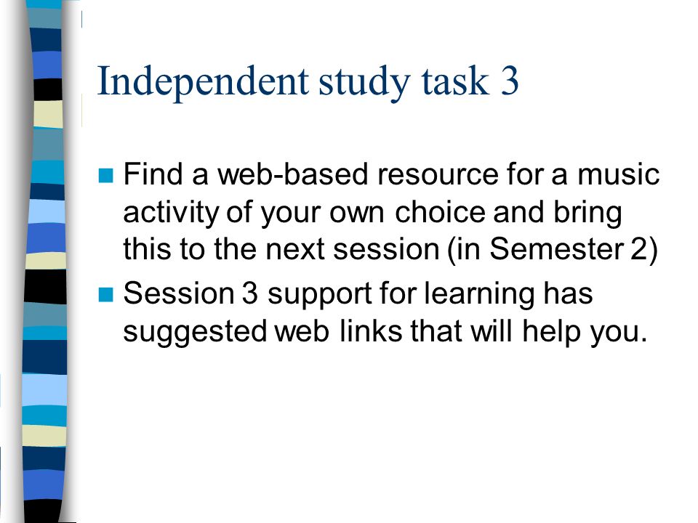698x523 pixels.
Task: Click the first square bullet marker
Action: pos(105,175)
